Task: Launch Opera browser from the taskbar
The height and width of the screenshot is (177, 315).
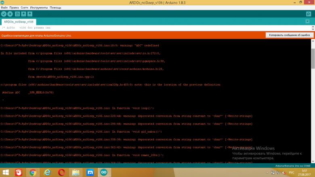Action: click(61, 173)
